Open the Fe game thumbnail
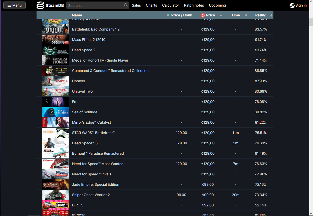The width and height of the screenshot is (313, 216). click(x=55, y=102)
